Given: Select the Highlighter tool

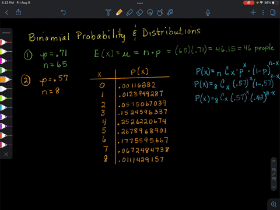Looking at the screenshot, I should coord(129,12).
